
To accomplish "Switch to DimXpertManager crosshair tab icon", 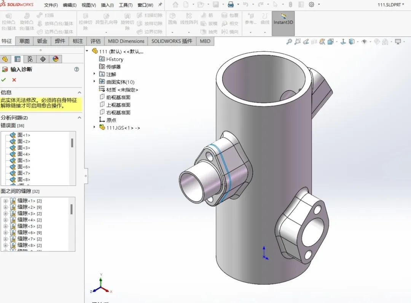I will click(43, 59).
